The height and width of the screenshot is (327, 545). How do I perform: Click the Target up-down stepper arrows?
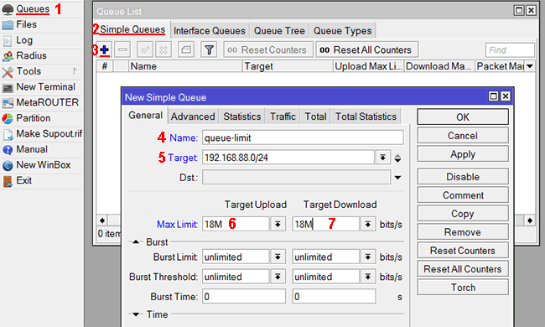pyautogui.click(x=397, y=158)
